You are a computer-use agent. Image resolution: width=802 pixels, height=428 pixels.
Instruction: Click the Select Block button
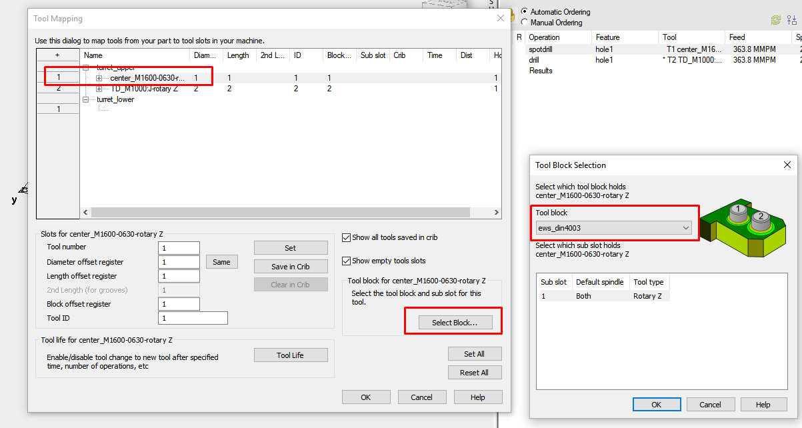click(x=453, y=321)
